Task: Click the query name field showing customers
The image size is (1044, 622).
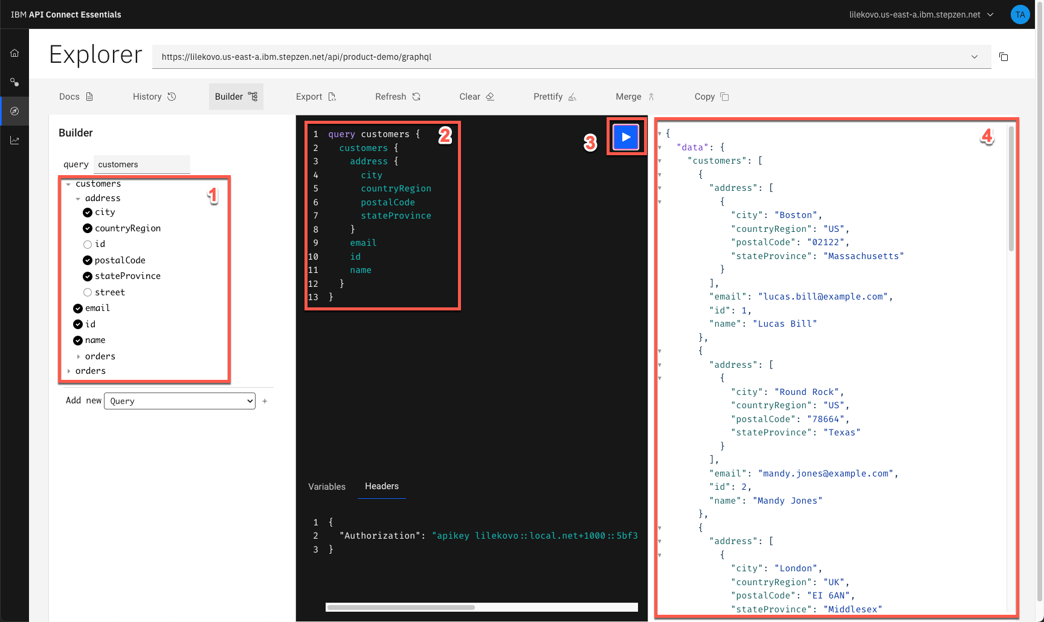Action: click(x=142, y=164)
